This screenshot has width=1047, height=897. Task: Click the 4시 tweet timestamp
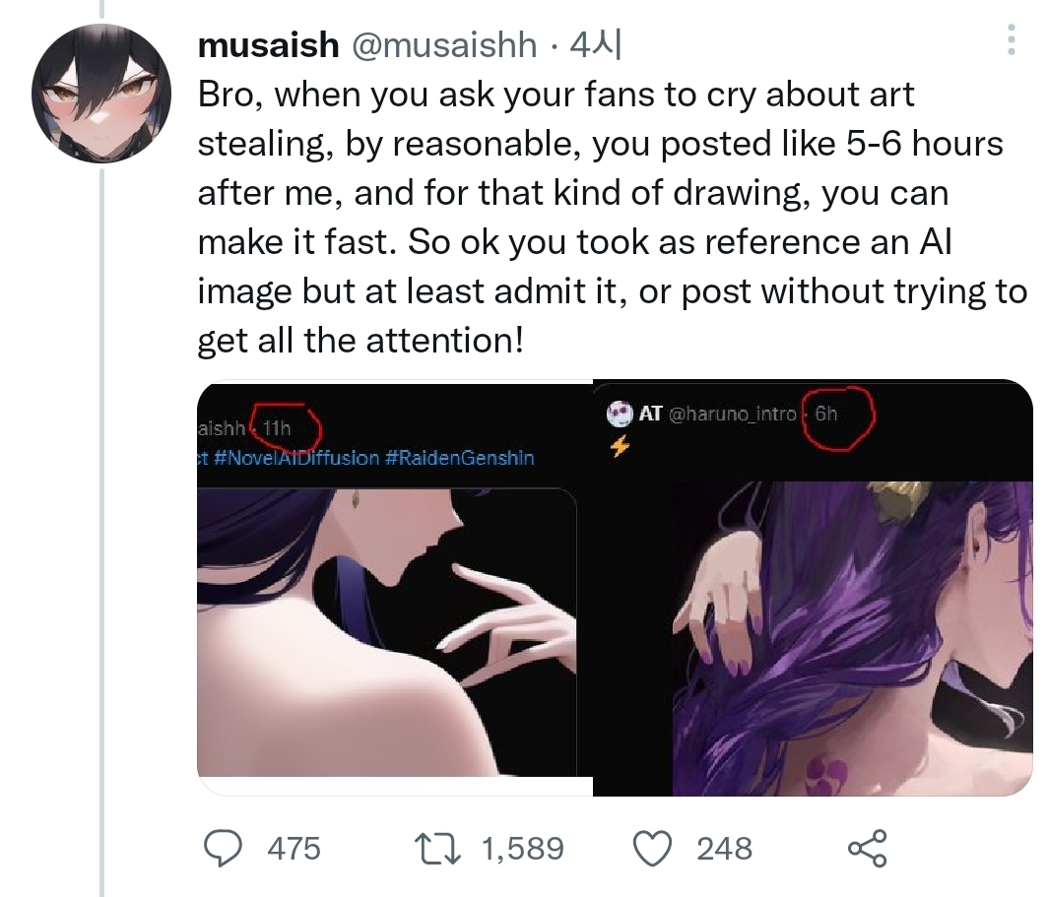(x=600, y=44)
